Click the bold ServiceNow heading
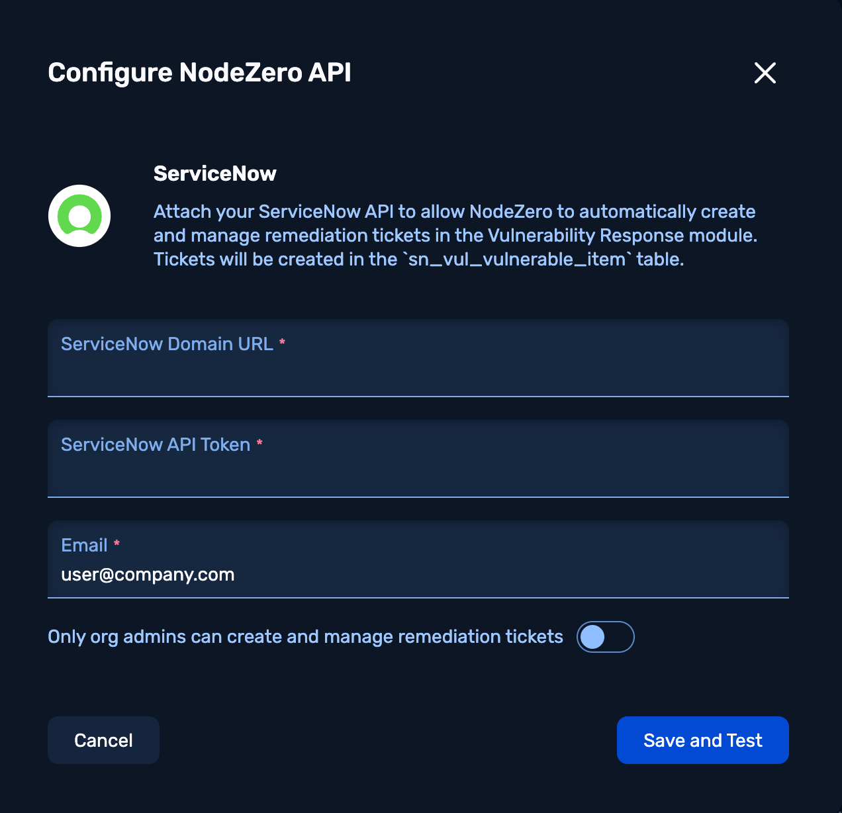Screen dimensions: 842x813 pos(214,173)
